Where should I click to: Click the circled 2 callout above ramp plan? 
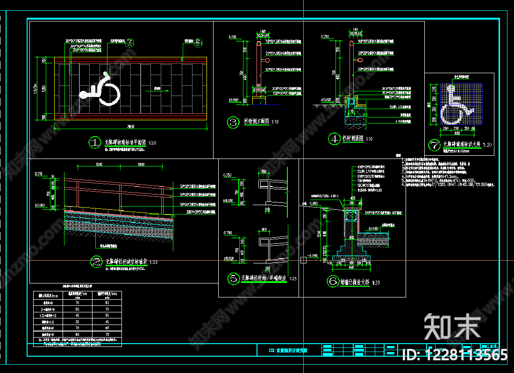[x=198, y=42]
